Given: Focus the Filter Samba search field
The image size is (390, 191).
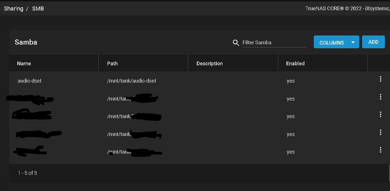Looking at the screenshot, I should (x=274, y=43).
